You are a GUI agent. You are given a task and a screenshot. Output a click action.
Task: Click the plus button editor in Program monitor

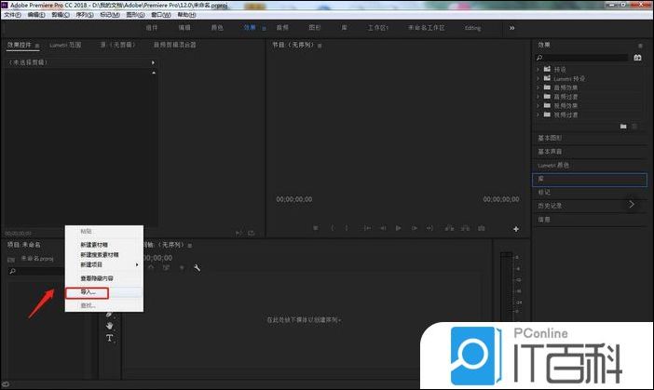pyautogui.click(x=515, y=229)
